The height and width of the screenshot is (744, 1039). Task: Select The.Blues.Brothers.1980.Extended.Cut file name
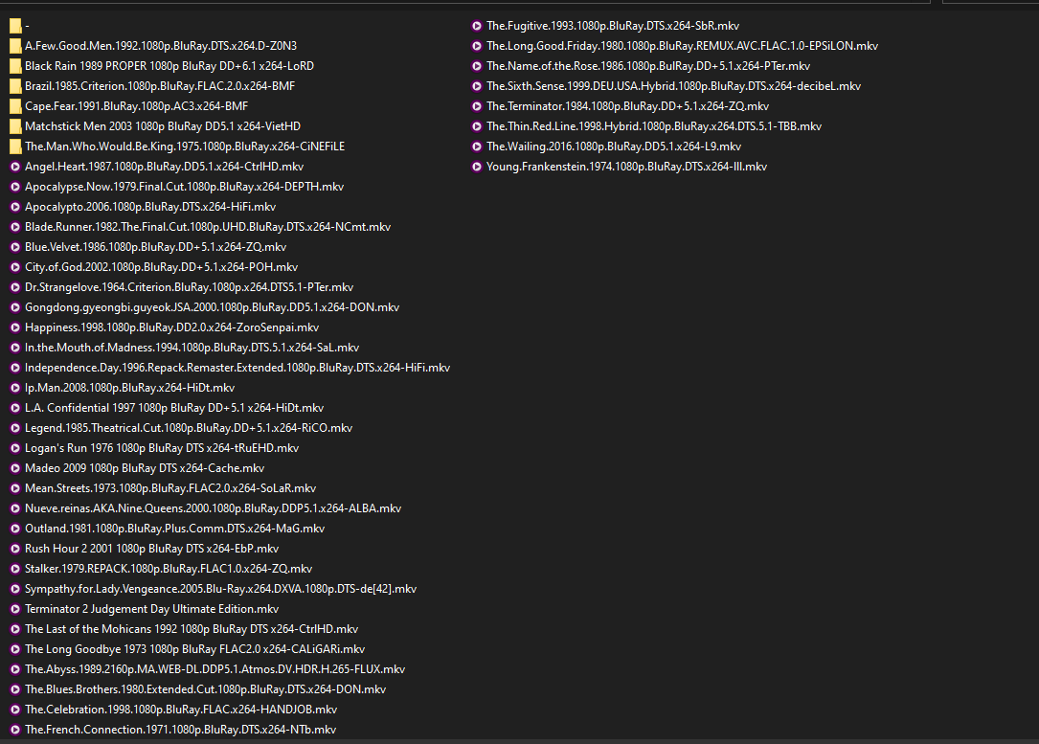point(206,689)
